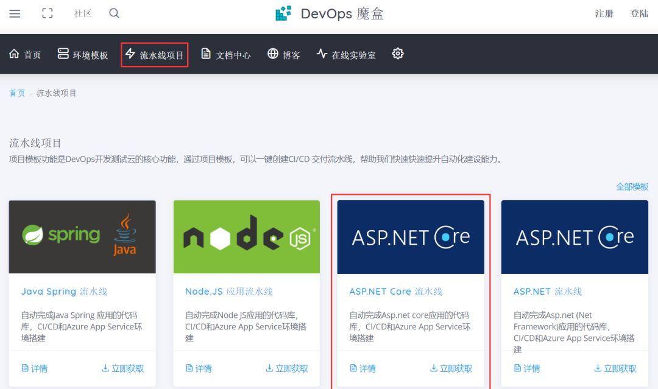The width and height of the screenshot is (658, 389).
Task: Click the DevOps 魔盒 logo icon
Action: coord(283,13)
